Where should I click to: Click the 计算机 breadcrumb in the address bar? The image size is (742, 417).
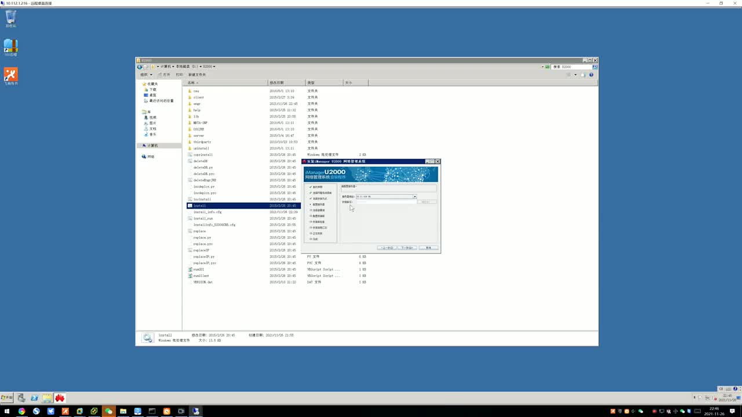pyautogui.click(x=166, y=67)
